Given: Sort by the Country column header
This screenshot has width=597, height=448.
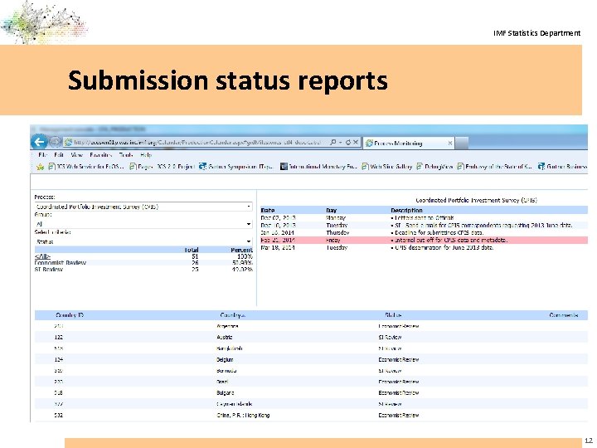Looking at the screenshot, I should click(233, 315).
